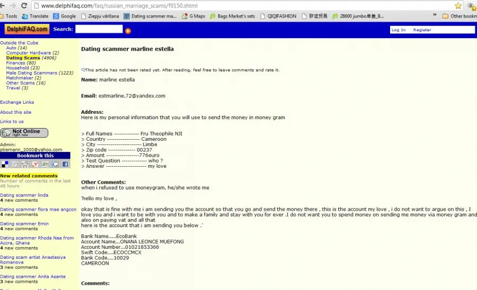
Task: Open the Other Scams category
Action: tap(20, 83)
